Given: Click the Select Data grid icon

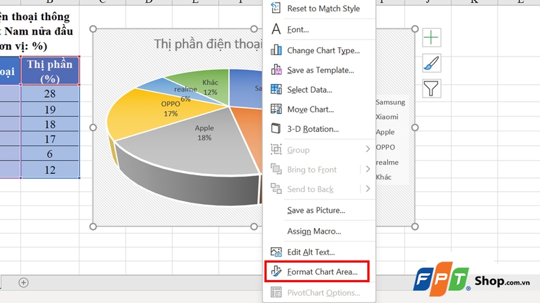Looking at the screenshot, I should (276, 90).
